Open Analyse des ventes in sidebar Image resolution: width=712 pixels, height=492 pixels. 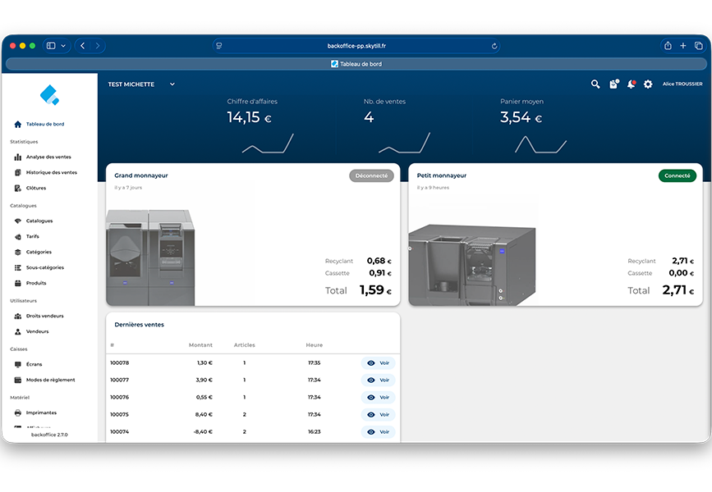48,157
